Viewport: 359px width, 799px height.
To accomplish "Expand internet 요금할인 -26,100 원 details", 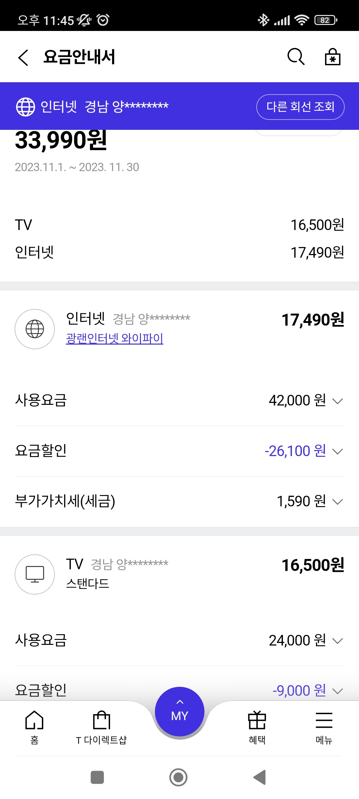I will 337,451.
